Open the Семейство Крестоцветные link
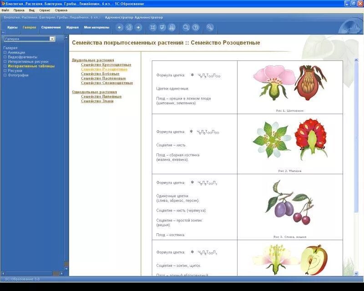 (x=106, y=65)
